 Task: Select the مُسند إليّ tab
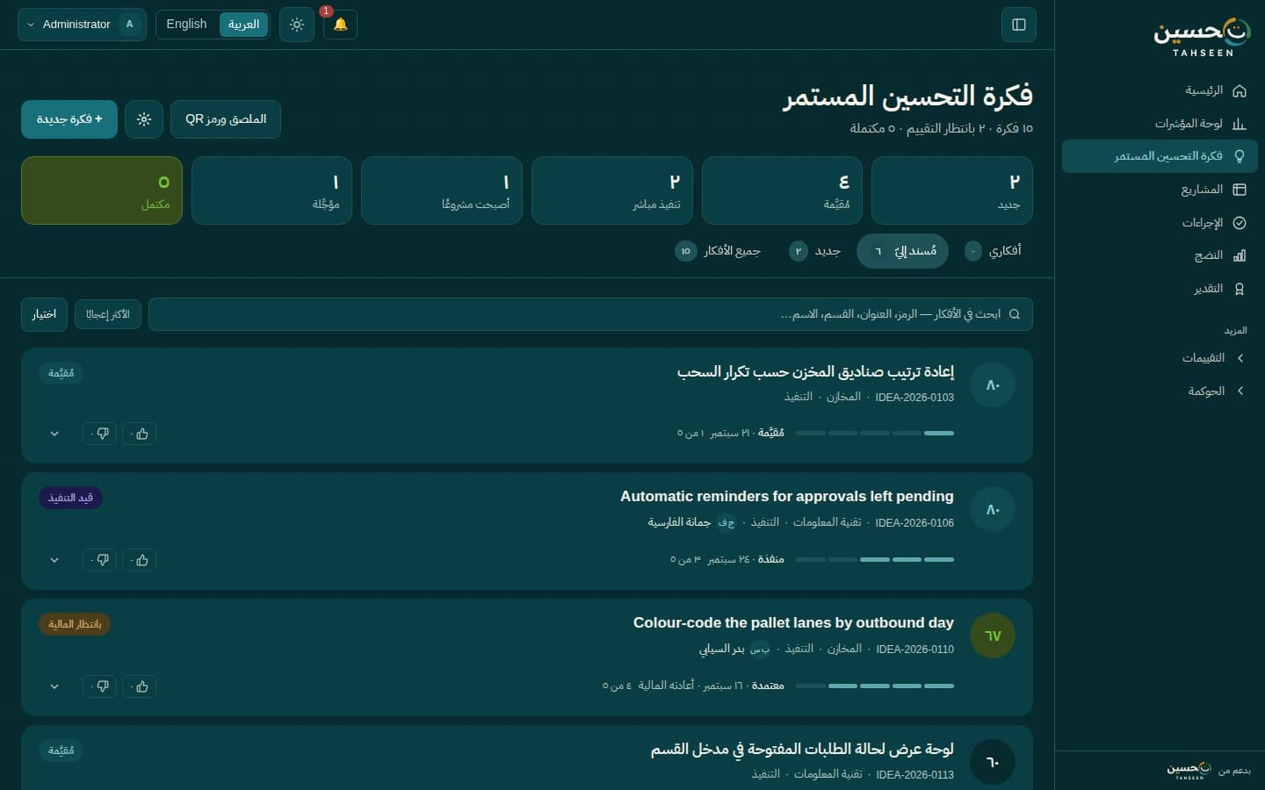tap(902, 251)
